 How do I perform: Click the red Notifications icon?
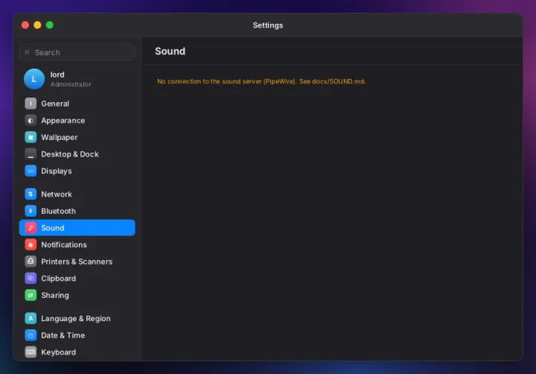pos(31,244)
